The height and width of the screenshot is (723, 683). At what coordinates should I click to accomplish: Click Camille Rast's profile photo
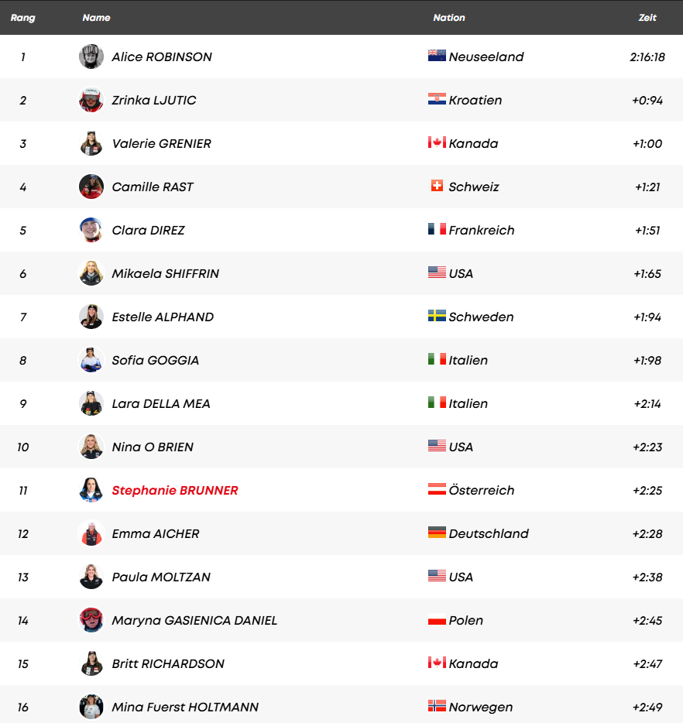point(91,187)
